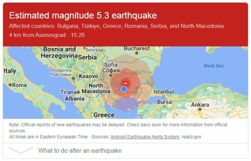Click the Greece country label

[104, 115]
